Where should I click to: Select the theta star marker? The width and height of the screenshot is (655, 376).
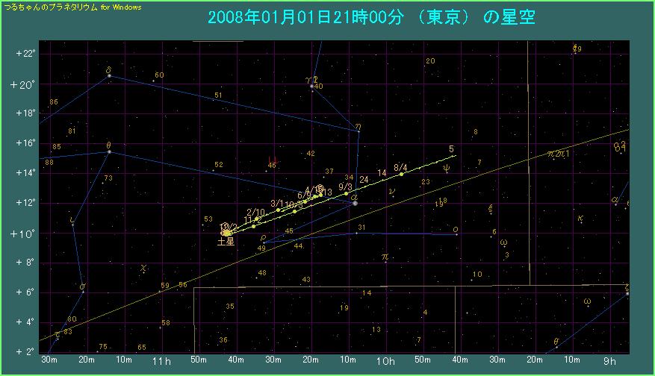pyautogui.click(x=109, y=151)
